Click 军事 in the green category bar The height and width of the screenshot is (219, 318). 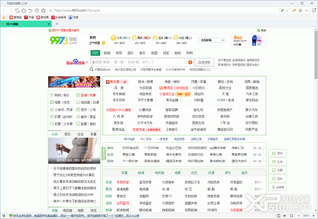click(125, 173)
